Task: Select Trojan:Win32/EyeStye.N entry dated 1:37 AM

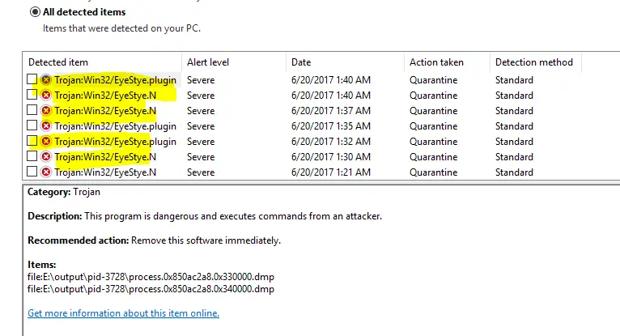Action: pos(105,111)
